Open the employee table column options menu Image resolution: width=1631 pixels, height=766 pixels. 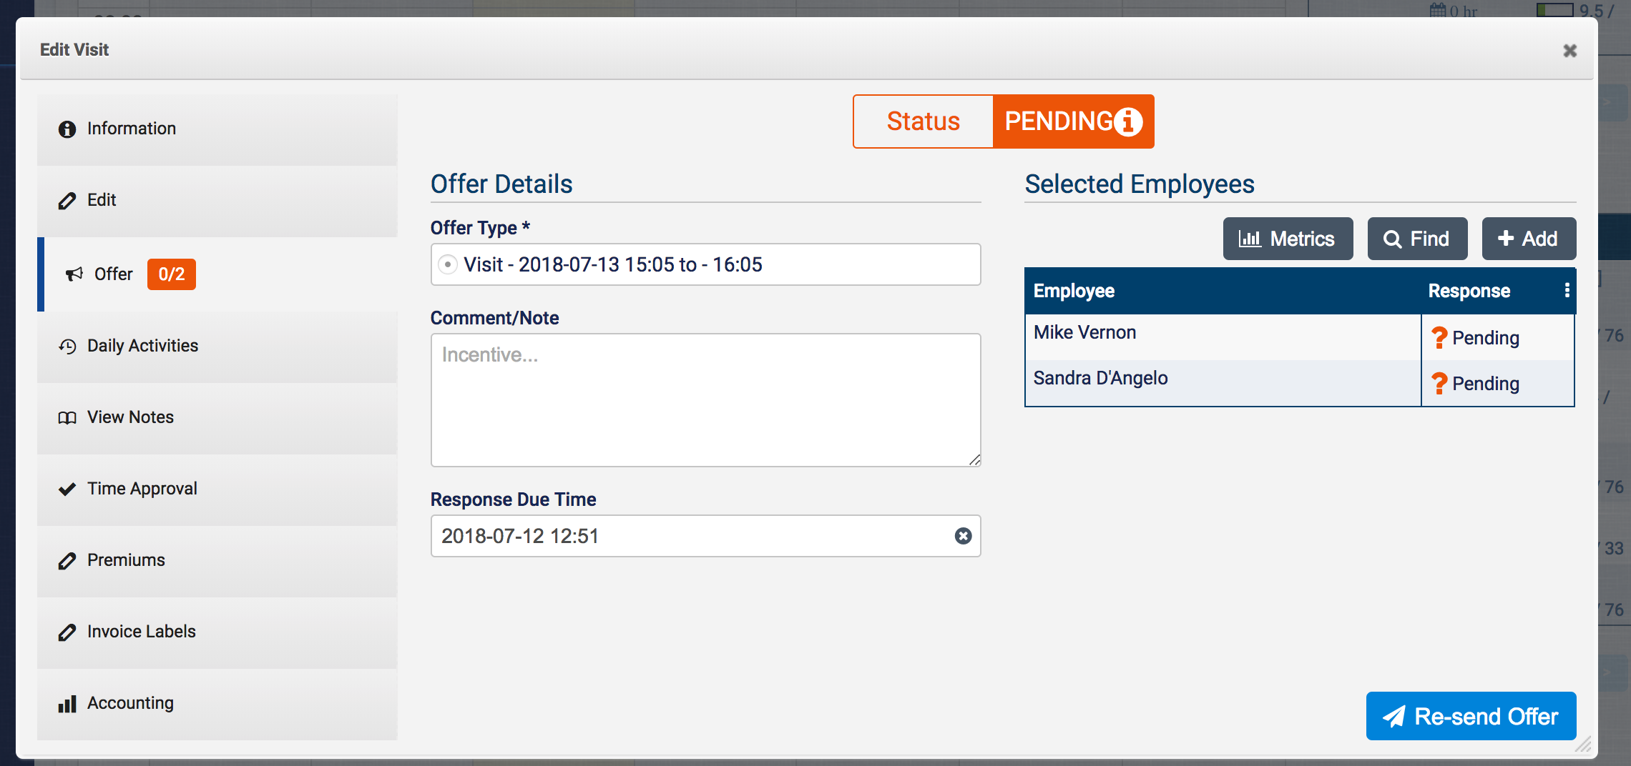[x=1567, y=290]
